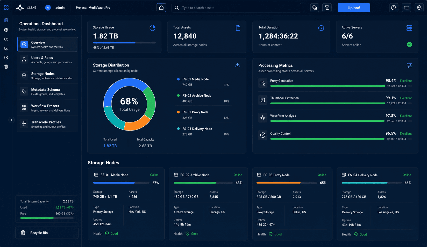Click the '860 GB (32%)' free value
The width and height of the screenshot is (427, 247).
[x=65, y=214]
